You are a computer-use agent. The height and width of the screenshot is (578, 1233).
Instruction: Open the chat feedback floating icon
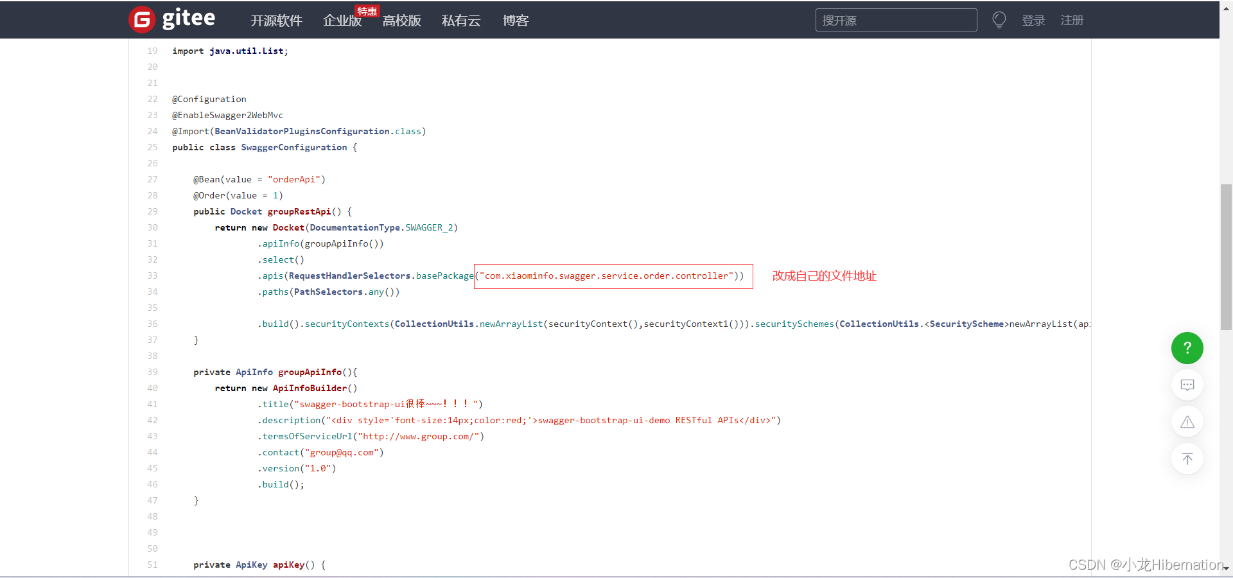(1187, 385)
